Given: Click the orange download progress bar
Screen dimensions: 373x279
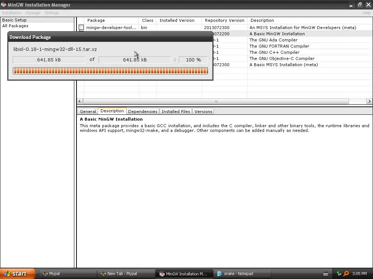Looking at the screenshot, I should pos(110,71).
